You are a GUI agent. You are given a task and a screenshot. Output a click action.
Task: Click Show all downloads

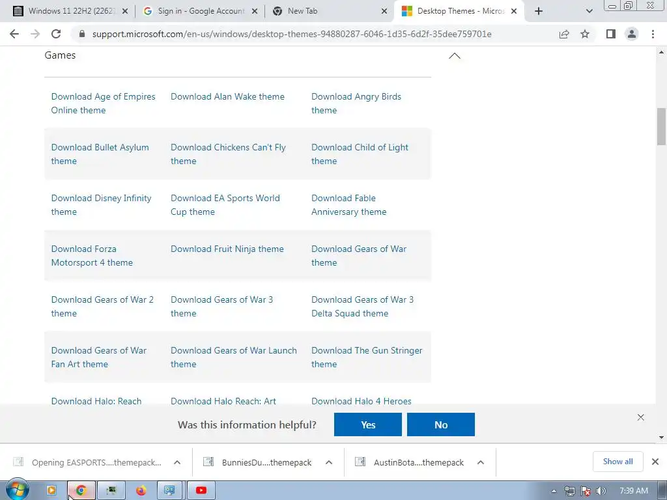click(x=617, y=462)
